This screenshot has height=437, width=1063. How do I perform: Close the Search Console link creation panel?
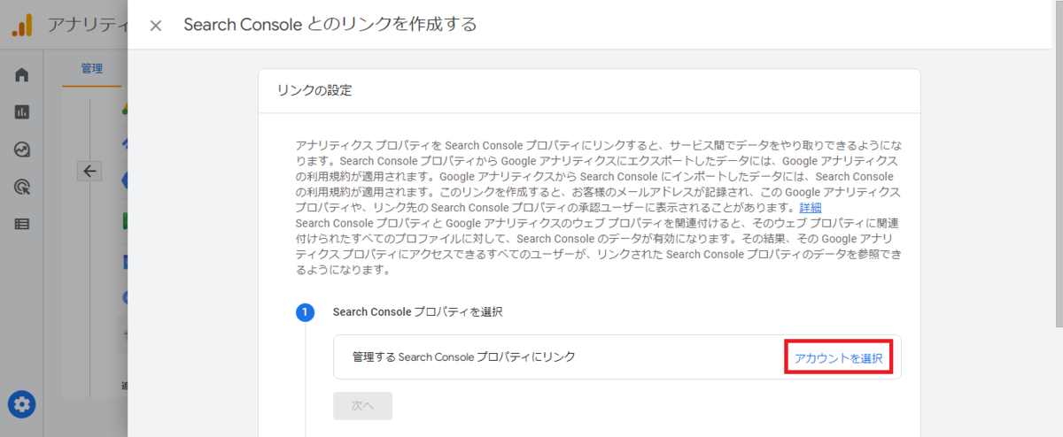tap(156, 26)
